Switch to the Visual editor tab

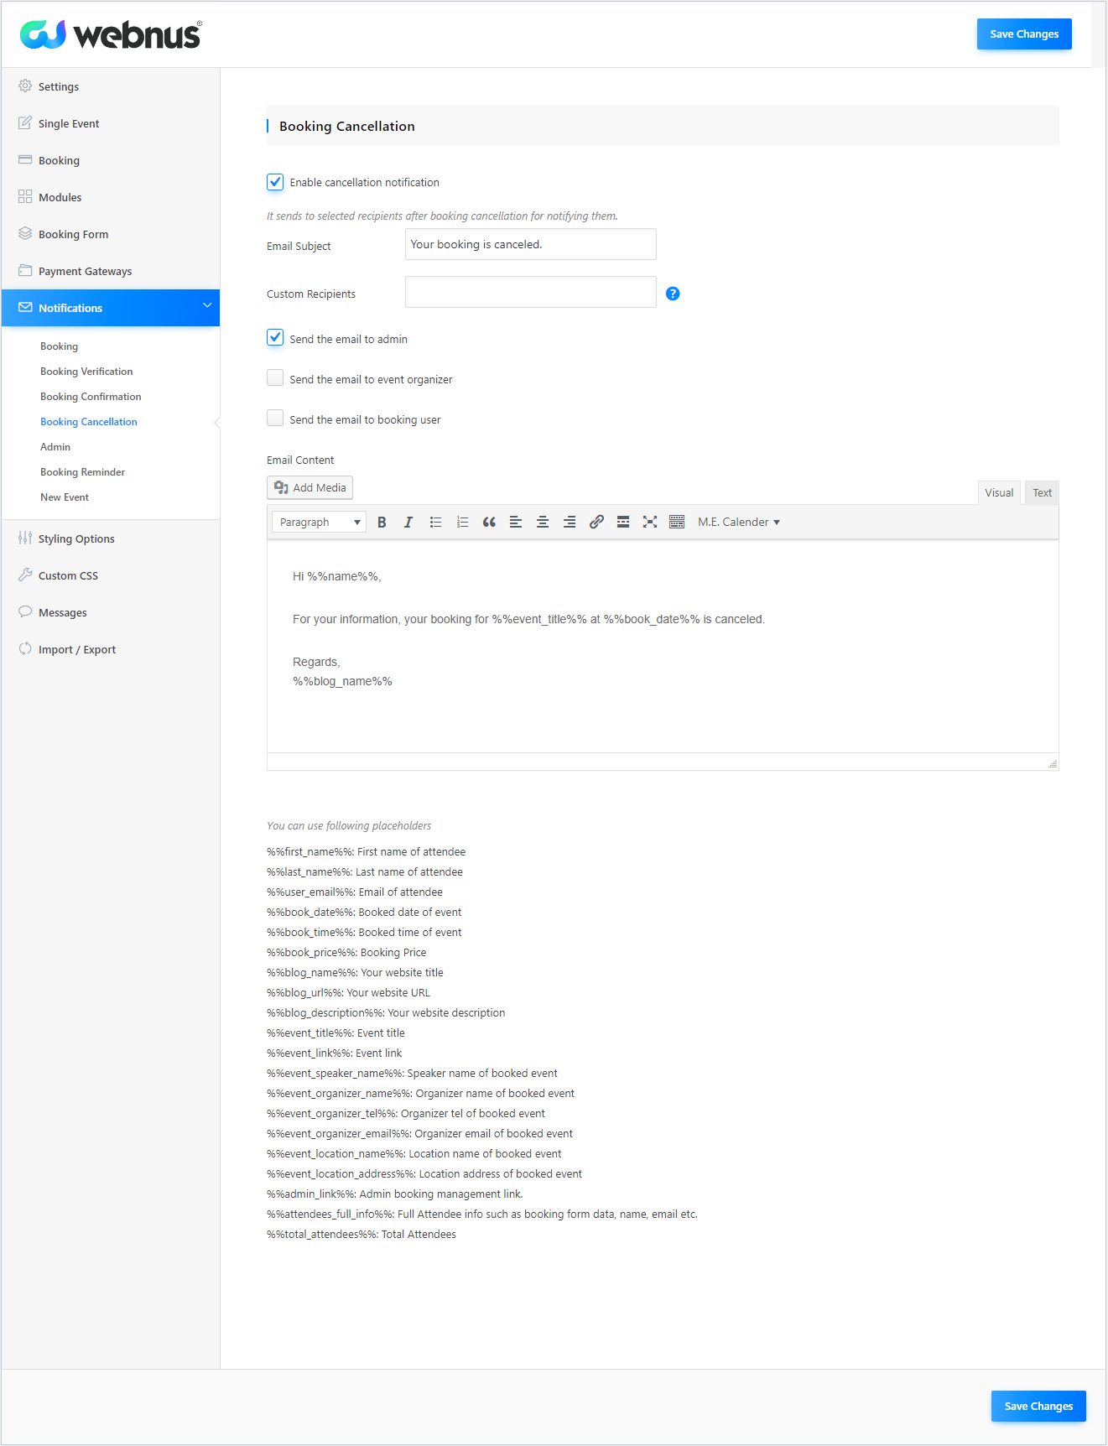coord(999,492)
